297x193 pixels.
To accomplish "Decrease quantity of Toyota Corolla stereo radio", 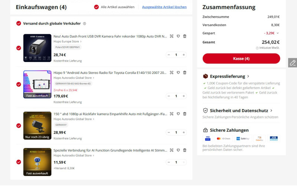I will point(169,96).
